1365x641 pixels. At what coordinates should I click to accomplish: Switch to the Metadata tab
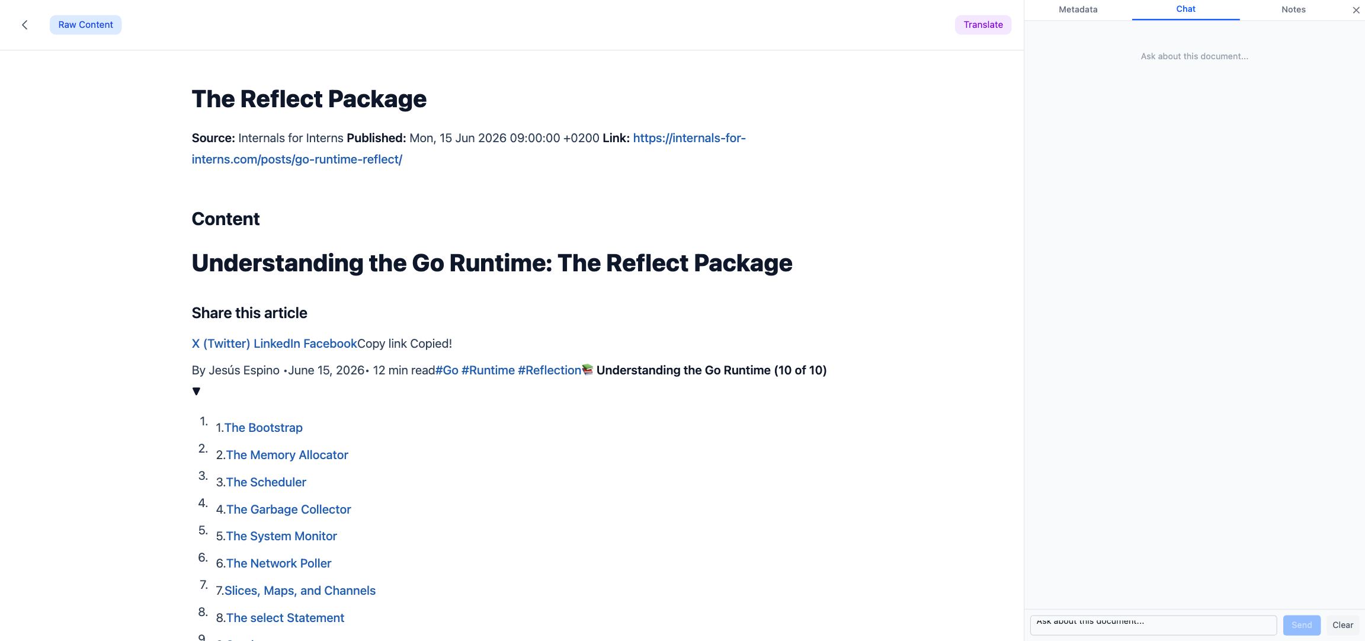pos(1078,9)
